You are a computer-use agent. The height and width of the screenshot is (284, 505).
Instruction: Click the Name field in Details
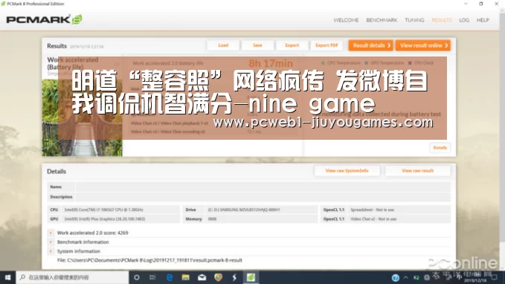(x=263, y=187)
